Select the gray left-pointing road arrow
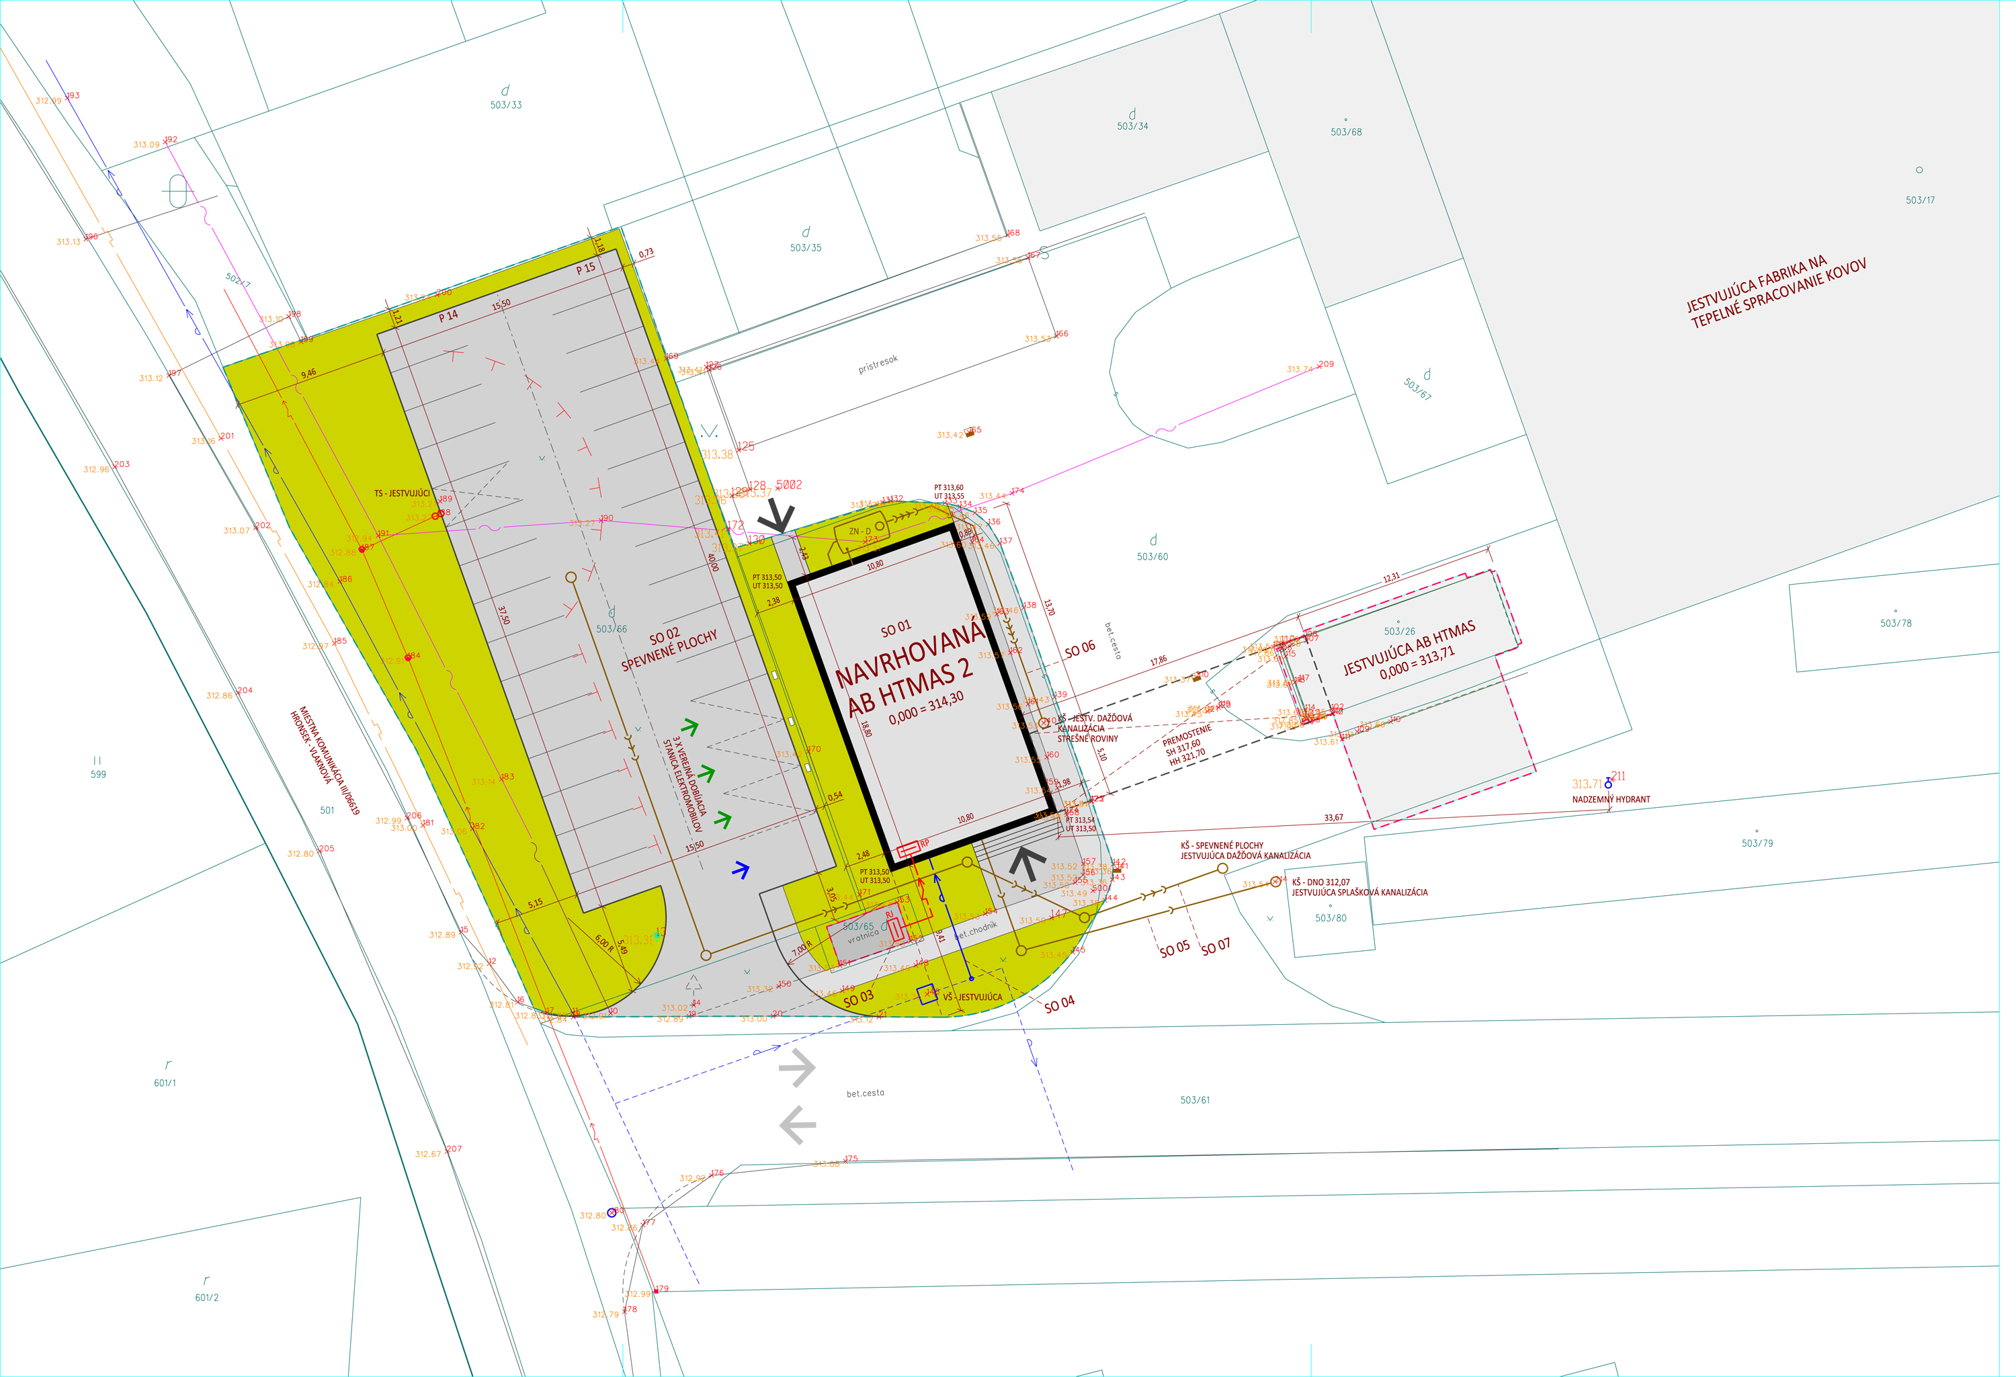 coord(797,1126)
